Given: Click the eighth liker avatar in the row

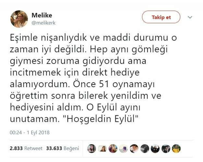Looking at the screenshot, I should pos(166,148).
